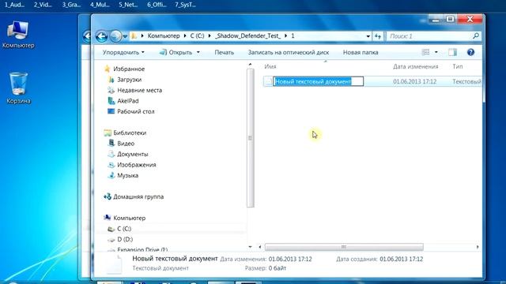
Task: Click the file name rename edit box
Action: pyautogui.click(x=318, y=81)
